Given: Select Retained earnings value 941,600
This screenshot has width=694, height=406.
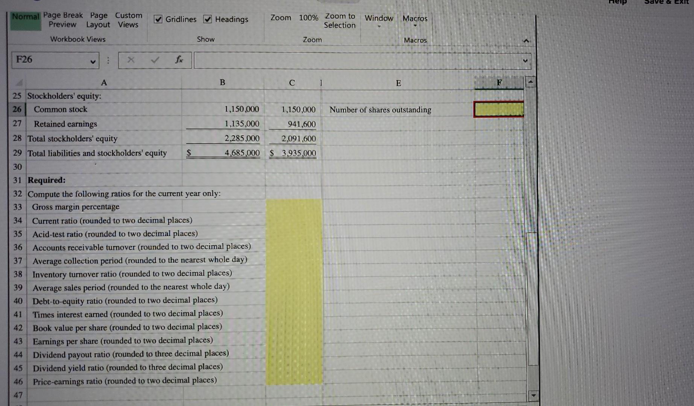Looking at the screenshot, I should click(293, 124).
